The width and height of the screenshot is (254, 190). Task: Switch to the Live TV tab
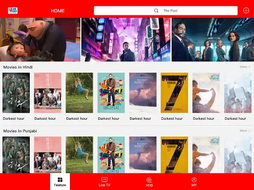[x=104, y=182]
